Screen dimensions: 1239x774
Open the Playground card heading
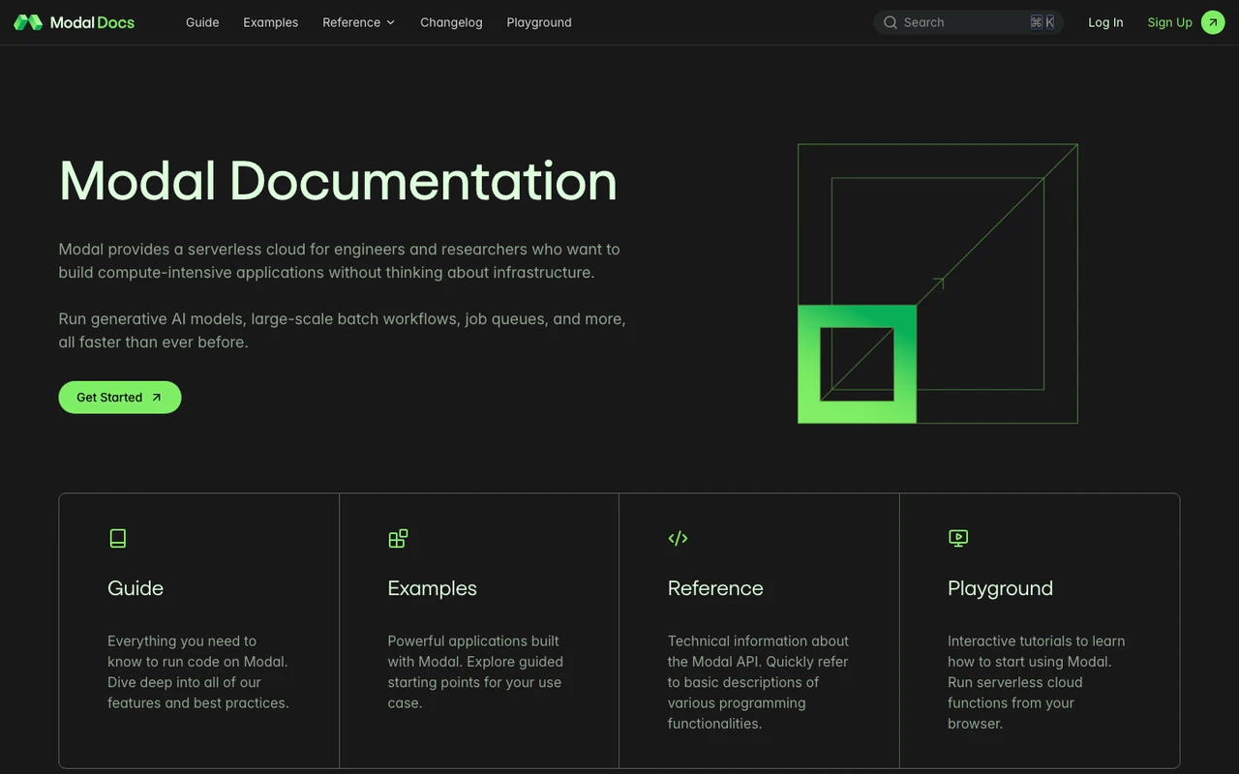(1000, 588)
